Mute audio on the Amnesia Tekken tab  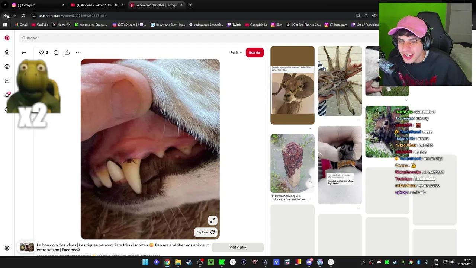[x=116, y=5]
